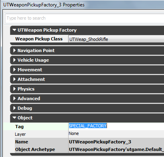Select the 'Weapon Pickup Class' property label
164x157 pixels.
tap(39, 39)
